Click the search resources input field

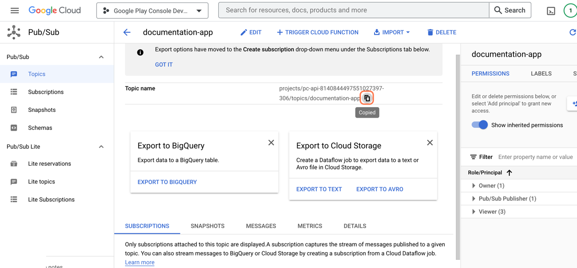point(353,10)
